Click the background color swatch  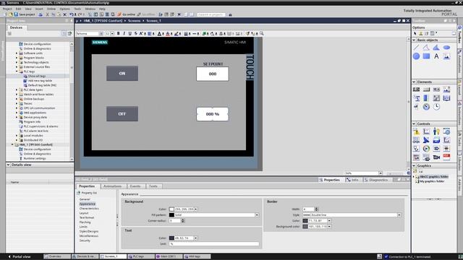coord(171,209)
